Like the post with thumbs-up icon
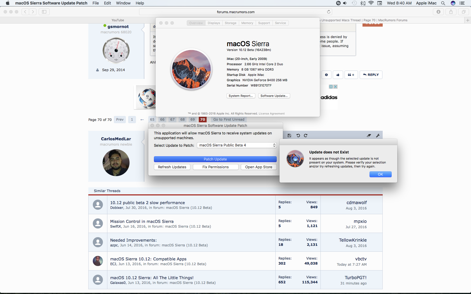This screenshot has width=471, height=294. (x=338, y=75)
